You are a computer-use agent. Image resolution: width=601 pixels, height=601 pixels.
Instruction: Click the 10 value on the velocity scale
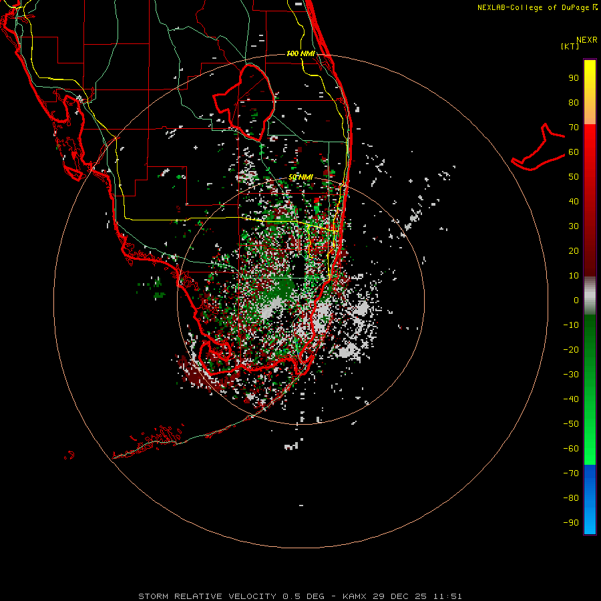[x=574, y=276]
